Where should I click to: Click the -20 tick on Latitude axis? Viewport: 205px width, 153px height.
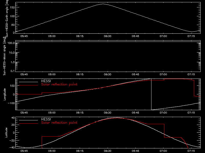tap(12, 141)
